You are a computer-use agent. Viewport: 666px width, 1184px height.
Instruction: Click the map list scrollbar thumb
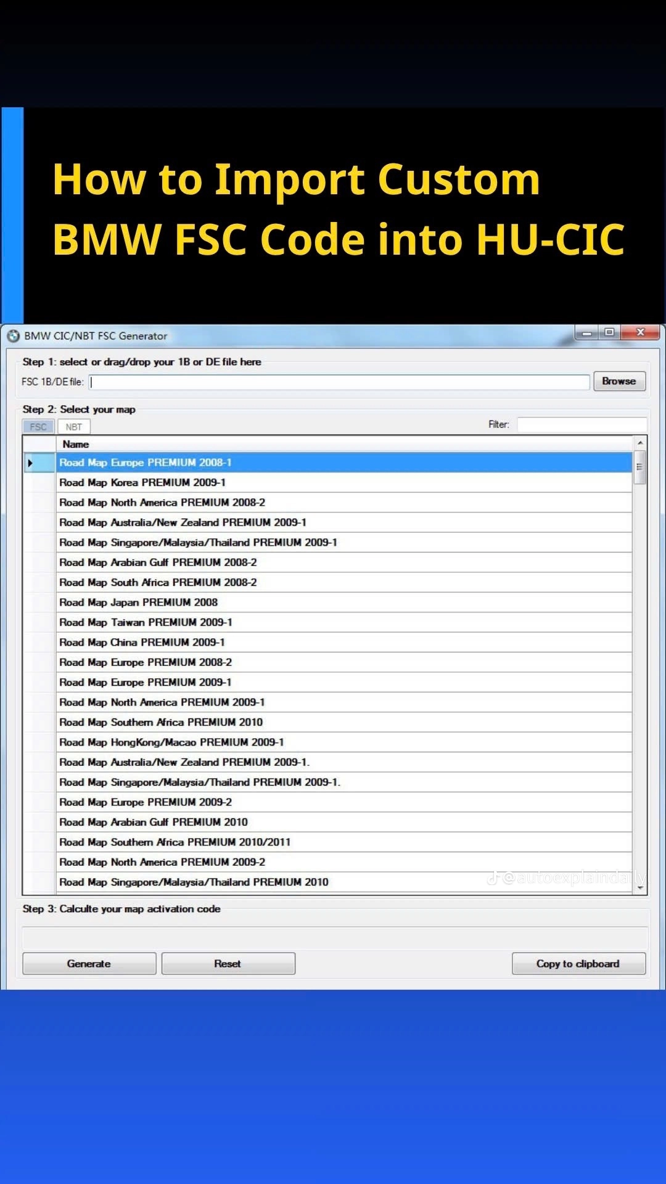(x=640, y=467)
